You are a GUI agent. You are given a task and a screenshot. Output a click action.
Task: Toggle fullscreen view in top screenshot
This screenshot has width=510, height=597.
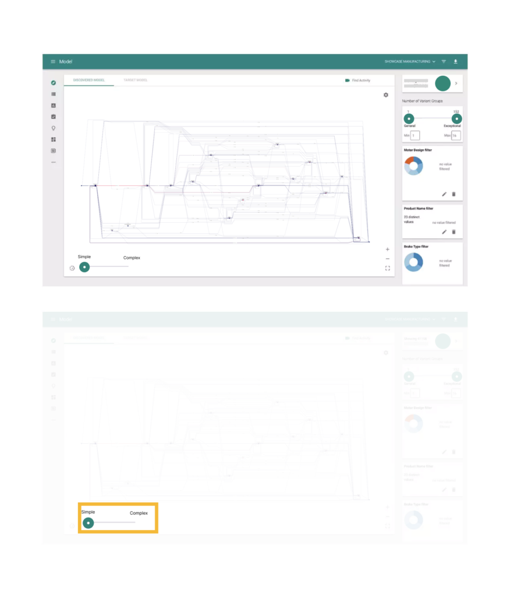tap(387, 268)
